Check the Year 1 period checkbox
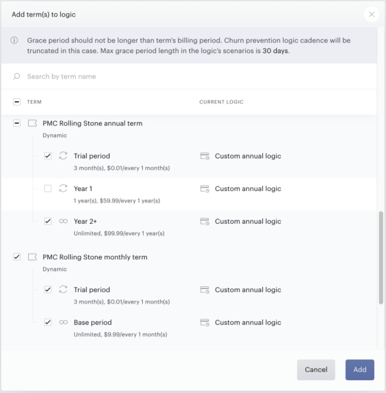Image resolution: width=386 pixels, height=393 pixels. (x=48, y=188)
